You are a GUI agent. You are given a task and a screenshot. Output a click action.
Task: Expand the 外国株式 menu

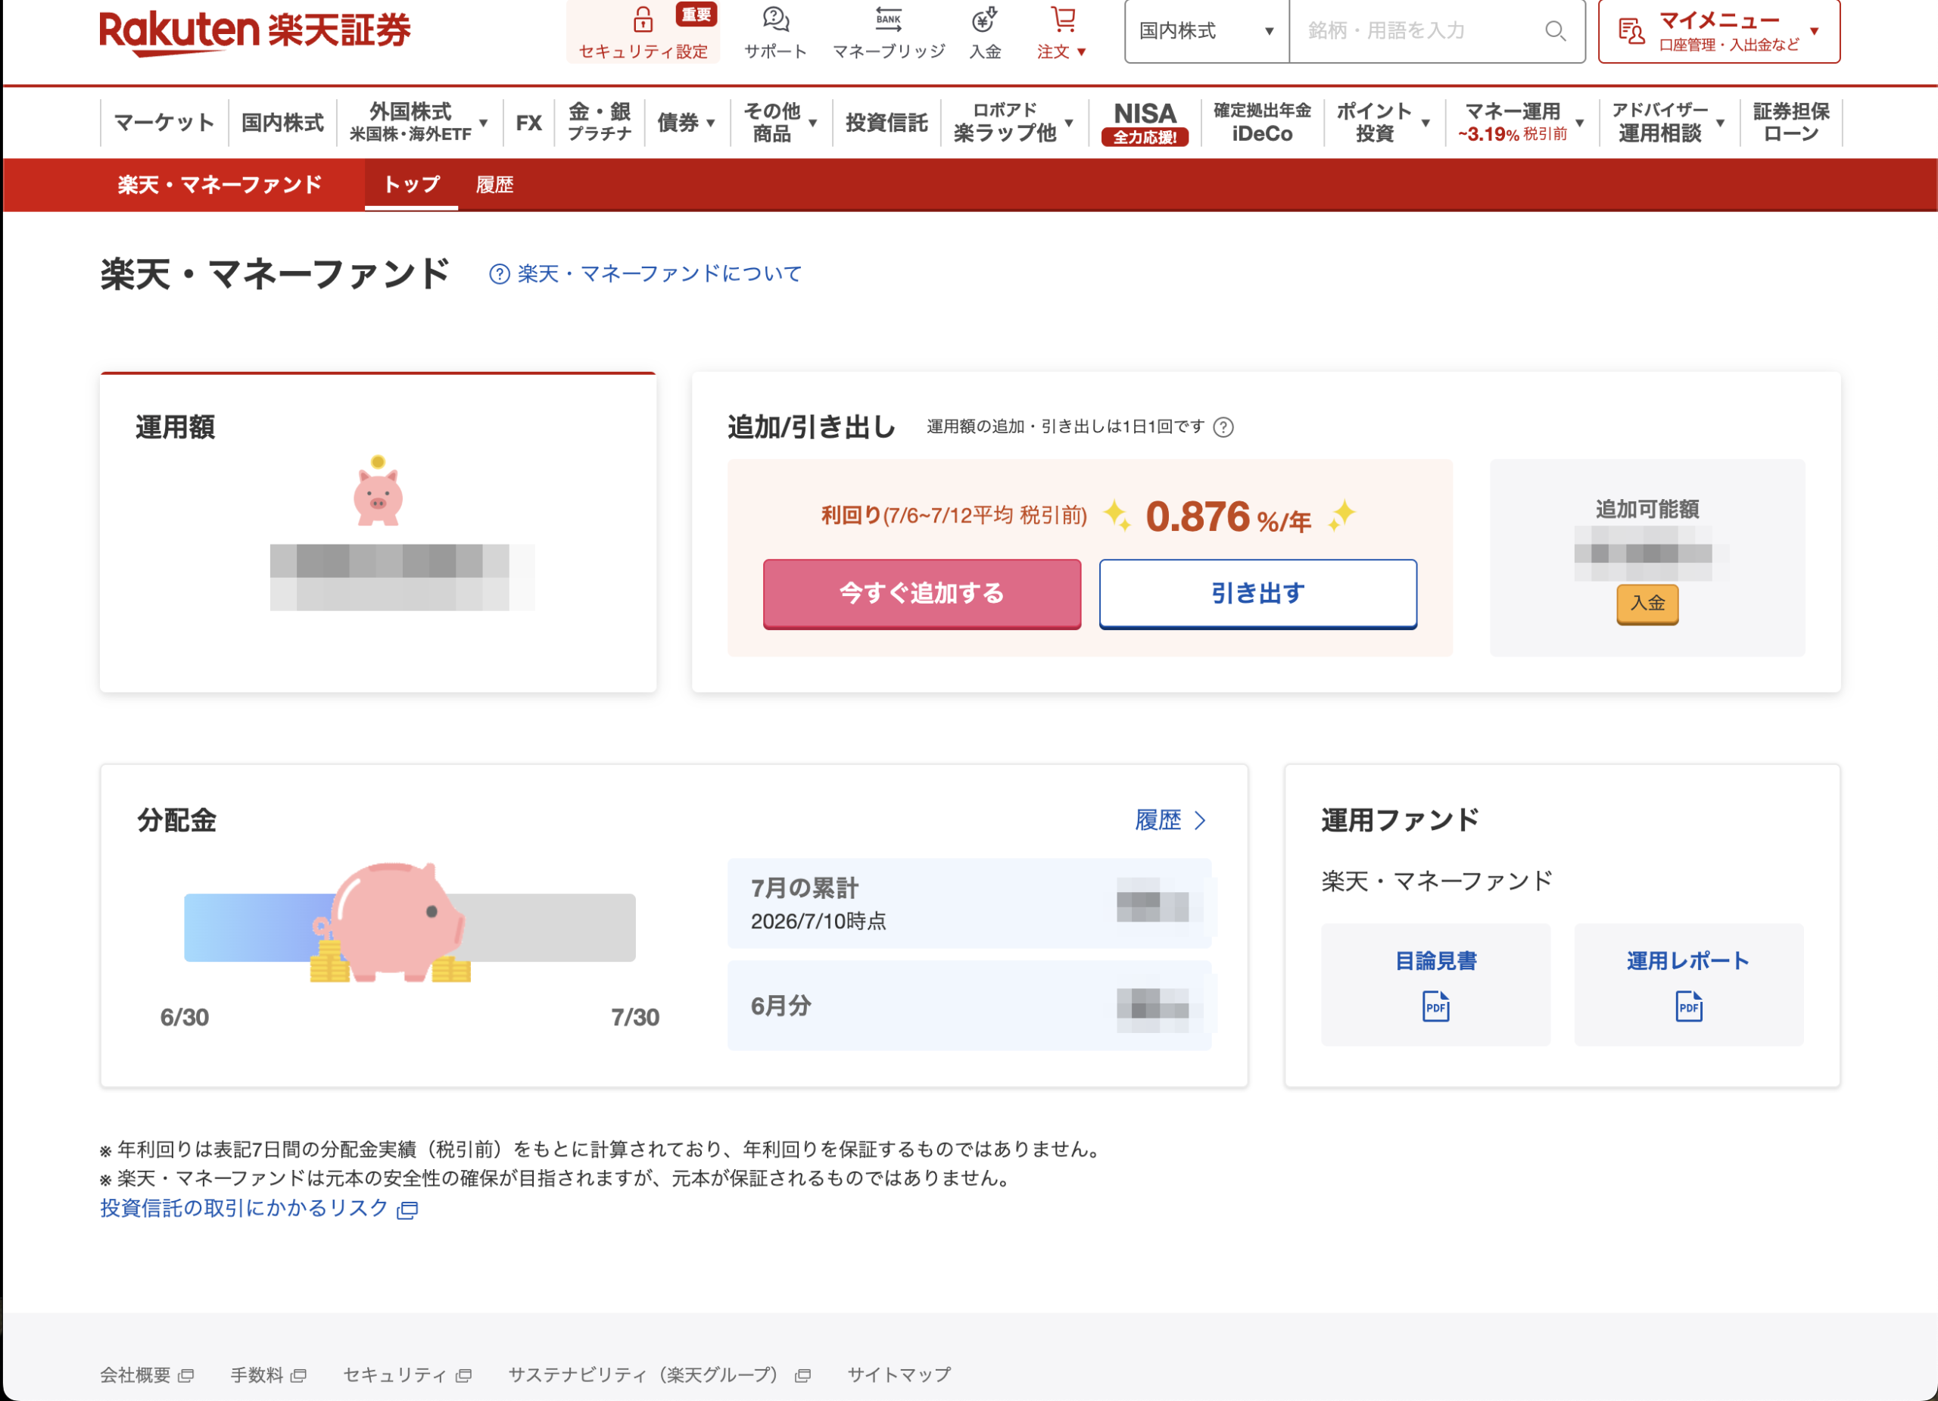[x=484, y=123]
